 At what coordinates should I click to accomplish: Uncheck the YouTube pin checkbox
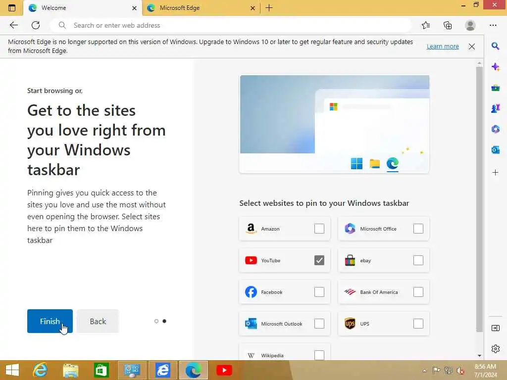coord(319,260)
